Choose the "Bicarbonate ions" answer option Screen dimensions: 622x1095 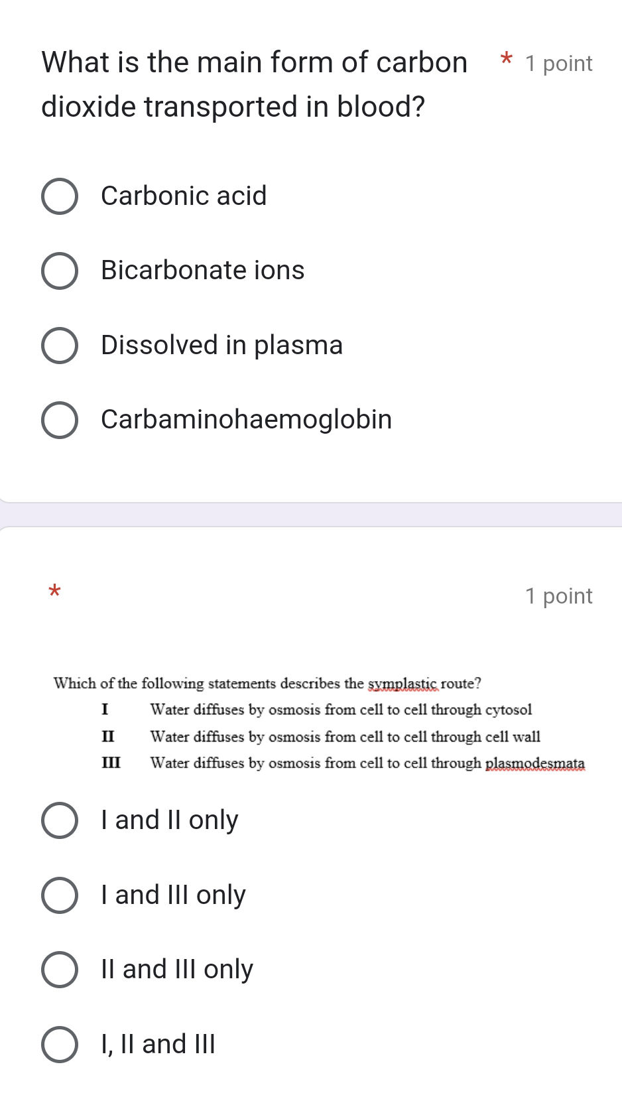click(x=60, y=271)
